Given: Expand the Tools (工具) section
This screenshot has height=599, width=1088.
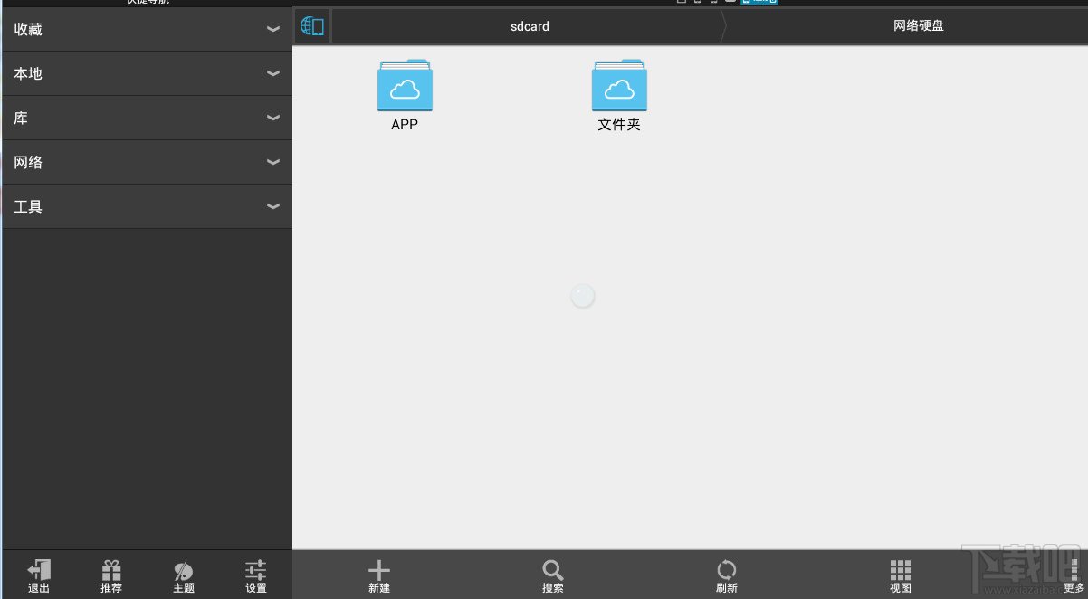Looking at the screenshot, I should pos(147,206).
